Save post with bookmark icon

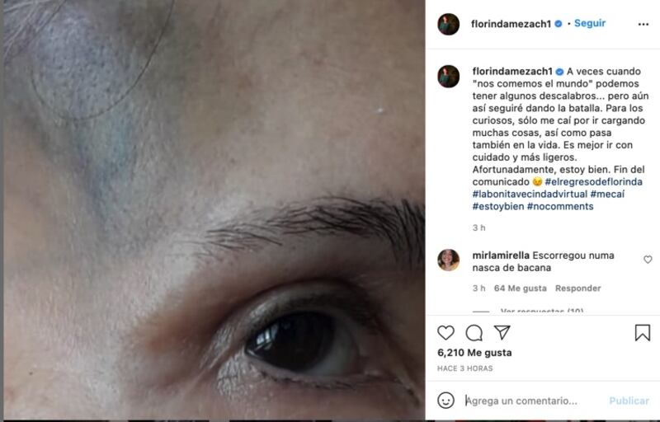point(643,332)
